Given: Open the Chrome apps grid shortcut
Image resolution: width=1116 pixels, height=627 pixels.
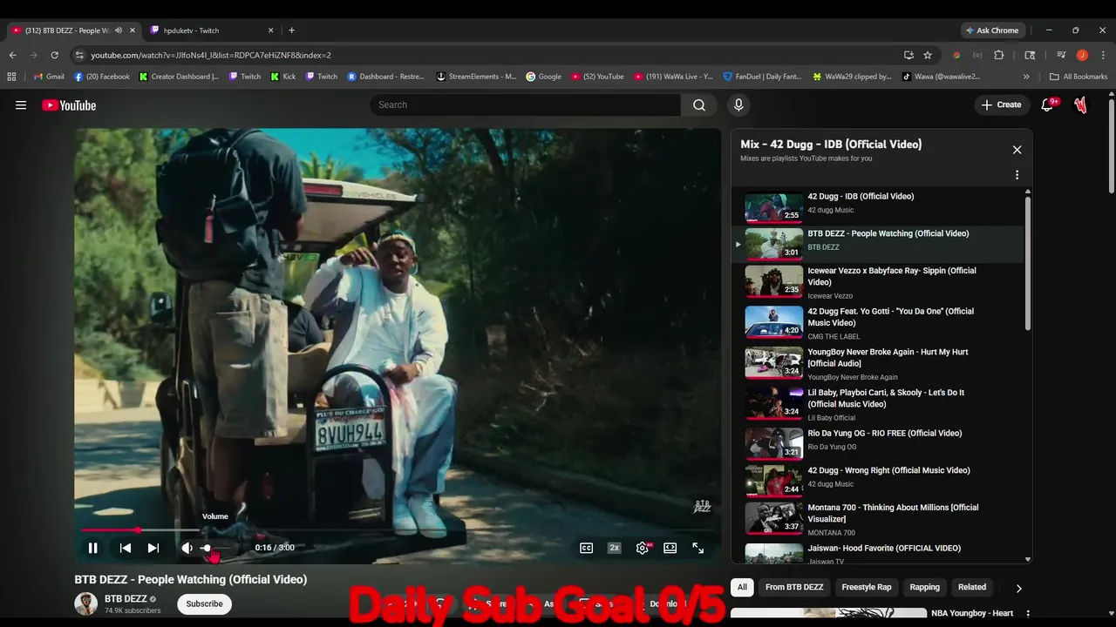Looking at the screenshot, I should tap(12, 77).
